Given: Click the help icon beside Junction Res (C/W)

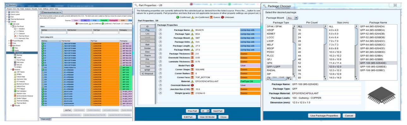Looking at the screenshot, I should coord(160,89).
